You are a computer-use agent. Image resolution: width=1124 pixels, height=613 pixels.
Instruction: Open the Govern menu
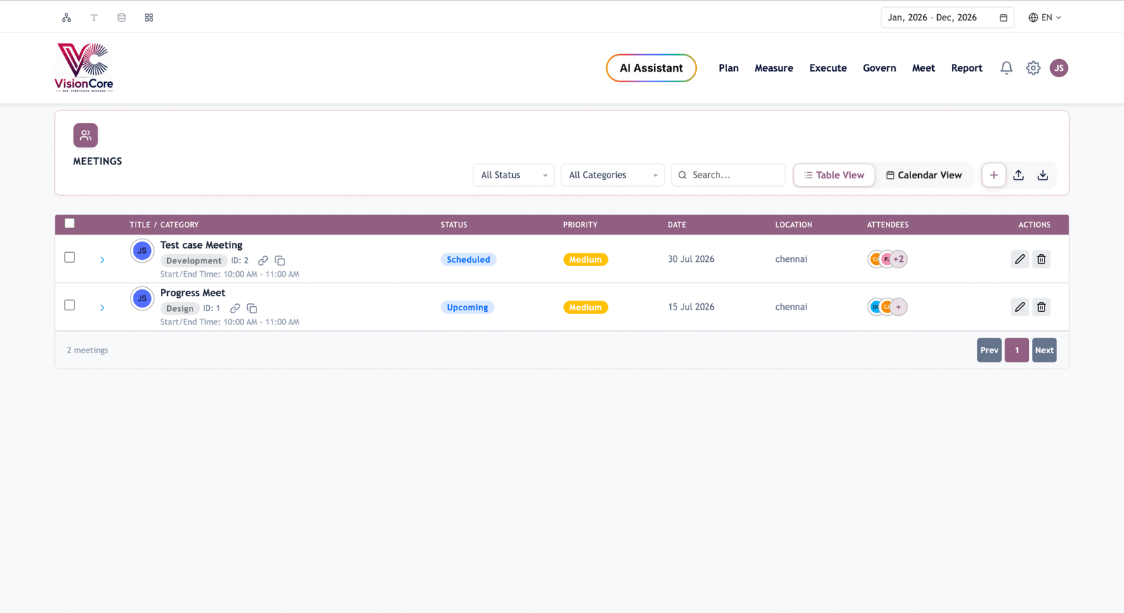coord(880,68)
